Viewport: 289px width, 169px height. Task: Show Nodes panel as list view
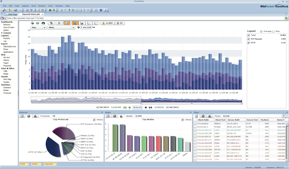108,116
